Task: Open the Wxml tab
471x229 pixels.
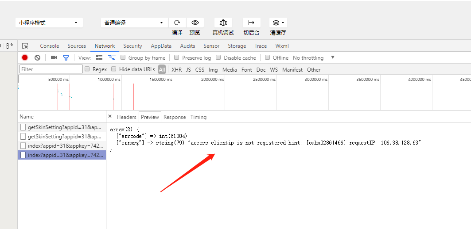Action: (x=282, y=46)
